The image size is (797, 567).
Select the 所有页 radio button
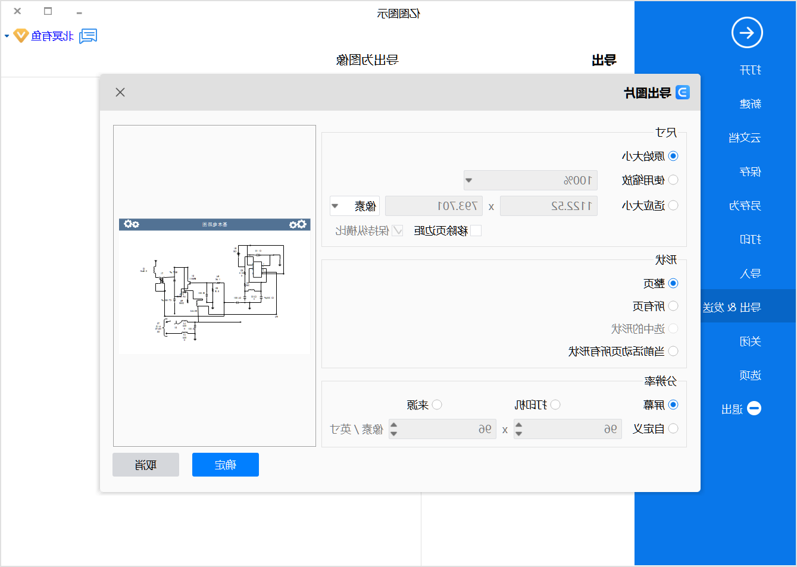click(x=673, y=306)
